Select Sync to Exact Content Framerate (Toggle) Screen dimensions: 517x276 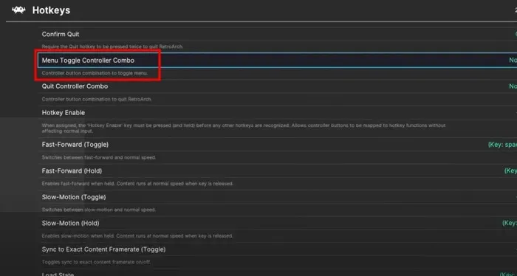278,249
